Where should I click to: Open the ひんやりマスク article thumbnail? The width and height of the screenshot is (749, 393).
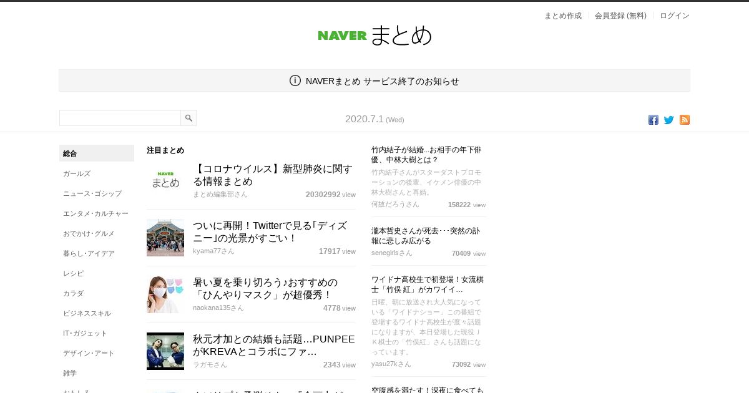(165, 294)
